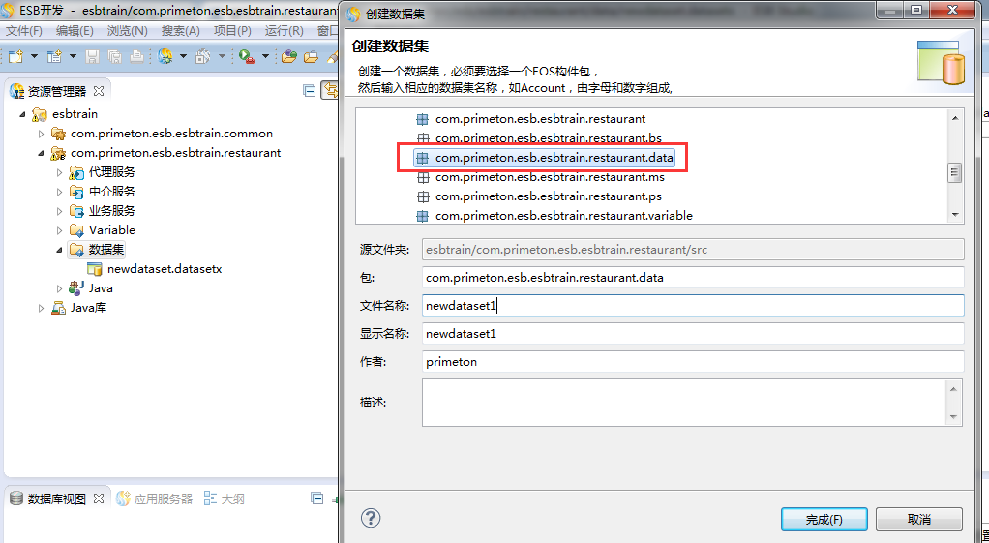Click the 代理服务 folder icon
Screen dimensions: 989x543
[76, 172]
